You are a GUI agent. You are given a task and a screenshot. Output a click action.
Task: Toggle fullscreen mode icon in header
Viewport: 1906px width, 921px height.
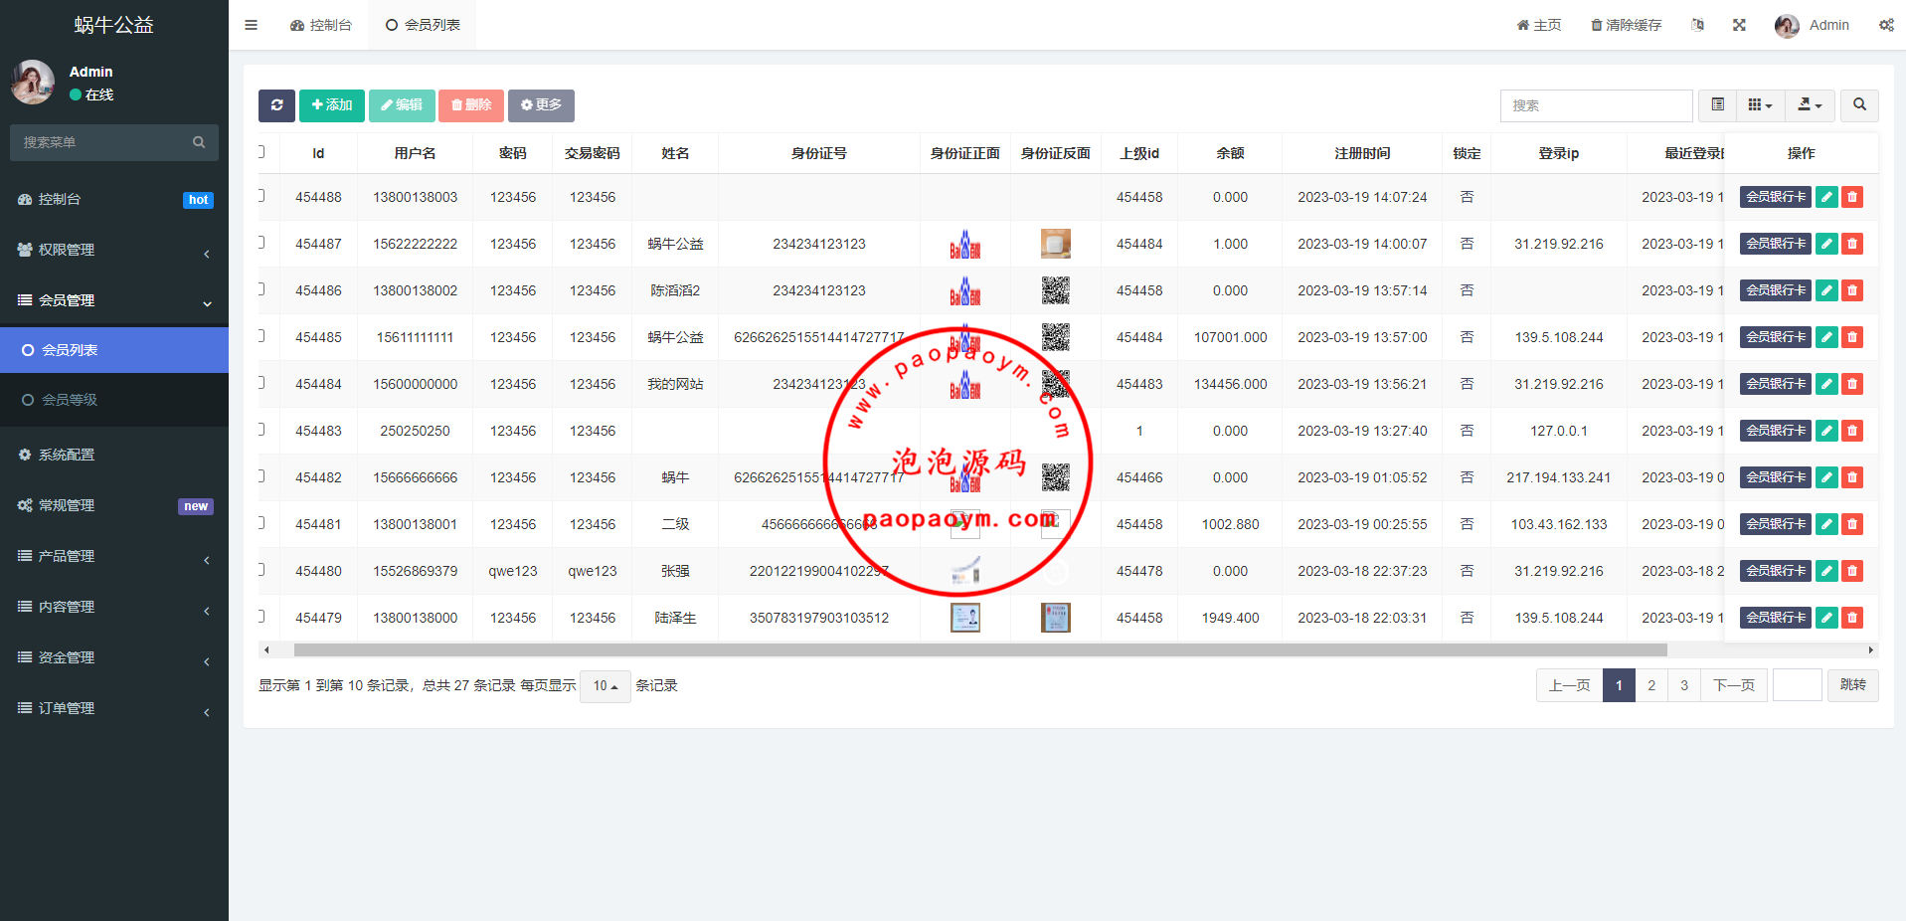coord(1739,25)
